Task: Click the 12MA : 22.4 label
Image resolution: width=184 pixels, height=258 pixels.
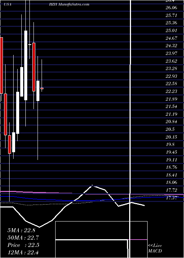Action: pyautogui.click(x=23, y=252)
